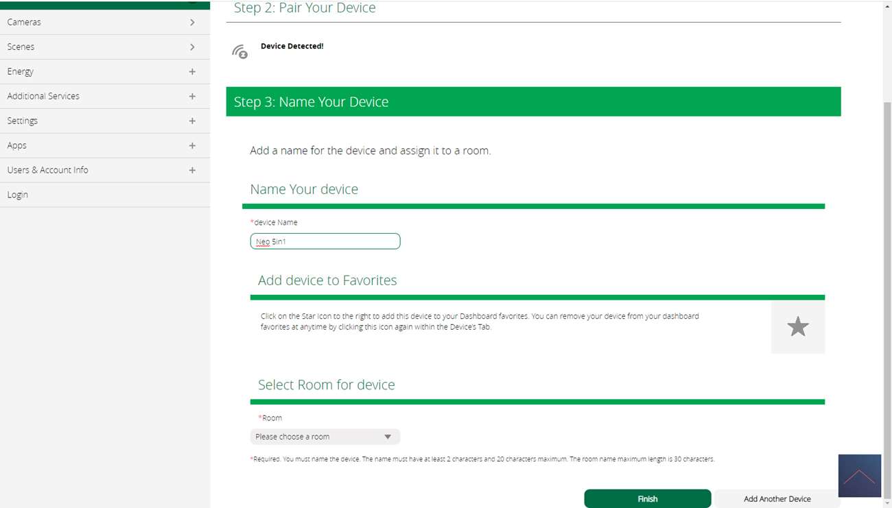The image size is (892, 508).
Task: Click the vertical page scrollbar
Action: click(887, 274)
